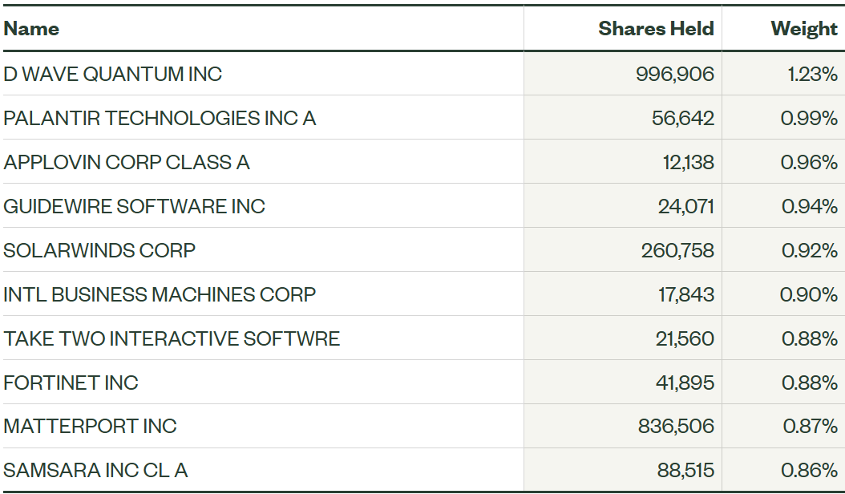This screenshot has width=845, height=494.
Task: Select PALANTIR TECHNOLOGIES INC A holding
Action: 160,118
